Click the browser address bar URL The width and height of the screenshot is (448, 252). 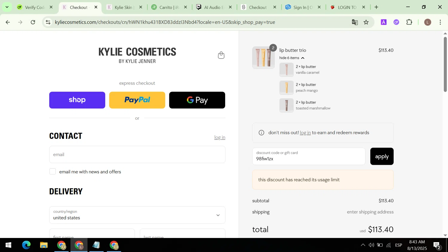[x=165, y=22]
